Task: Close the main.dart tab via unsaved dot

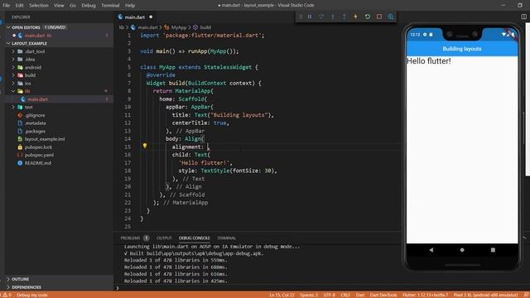Action: pyautogui.click(x=151, y=17)
